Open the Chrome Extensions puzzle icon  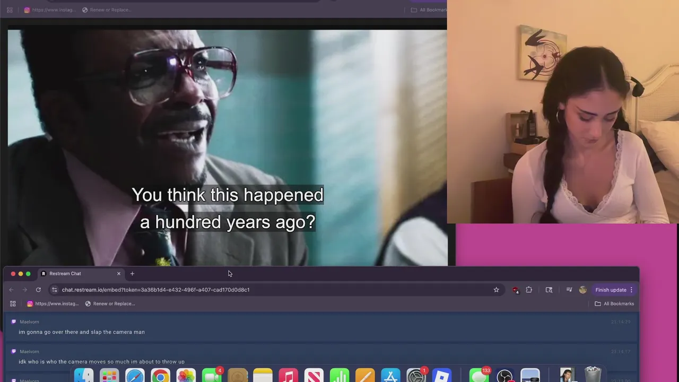[x=529, y=290]
